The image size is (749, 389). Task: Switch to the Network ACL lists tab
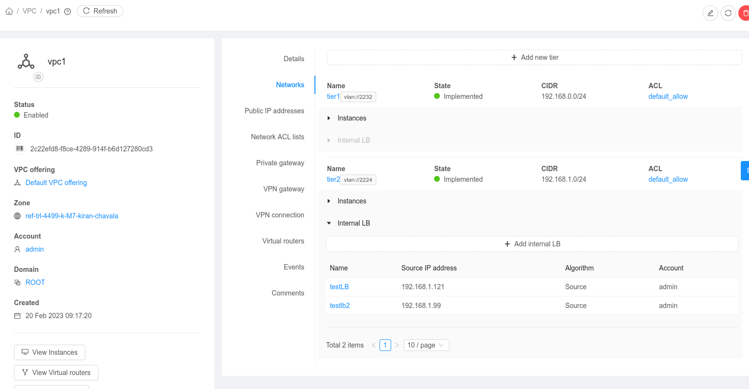click(278, 136)
